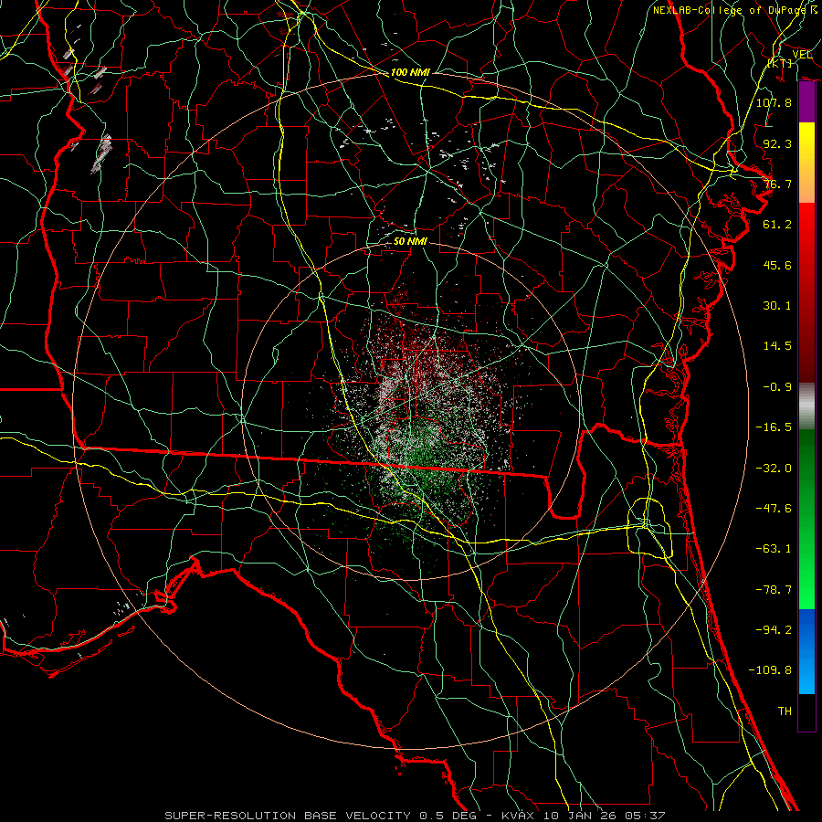Click the 100 NMI range ring label
The image size is (822, 822).
coord(410,72)
